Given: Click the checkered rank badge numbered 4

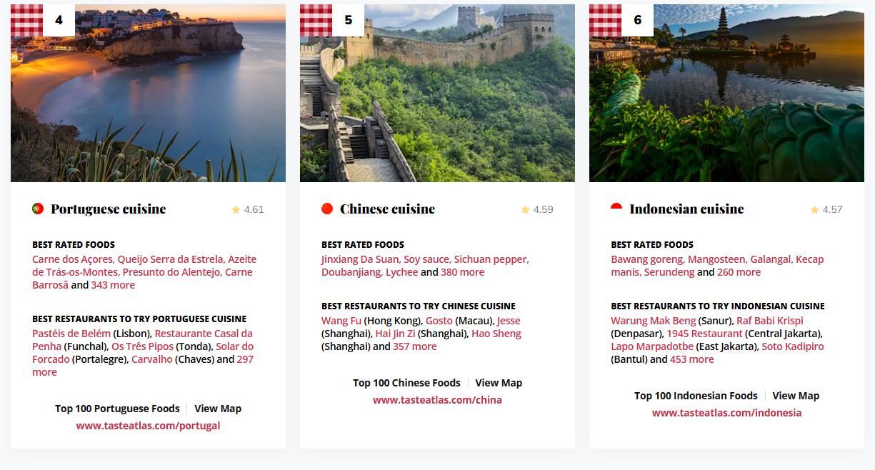Looking at the screenshot, I should (x=43, y=20).
